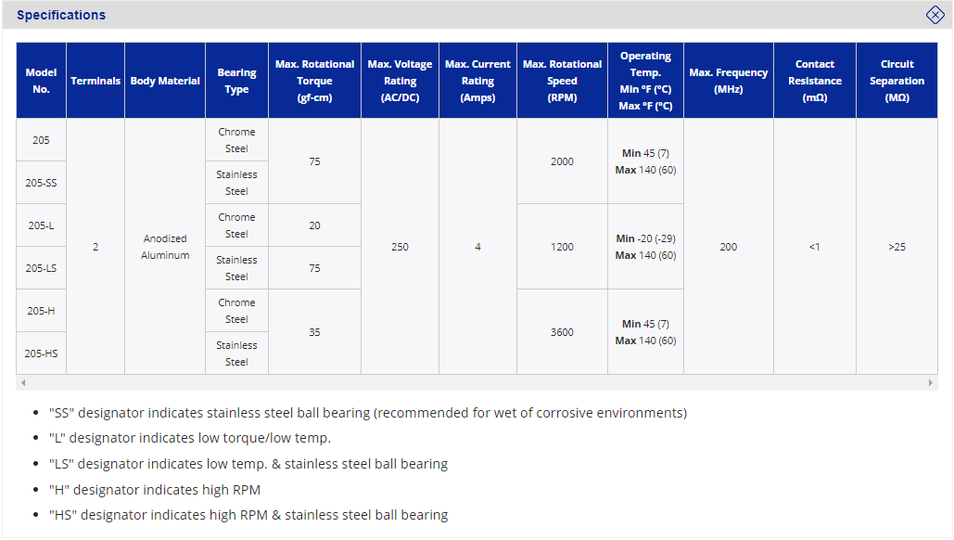Click the Specifications section header title
Image resolution: width=954 pixels, height=540 pixels.
point(61,15)
